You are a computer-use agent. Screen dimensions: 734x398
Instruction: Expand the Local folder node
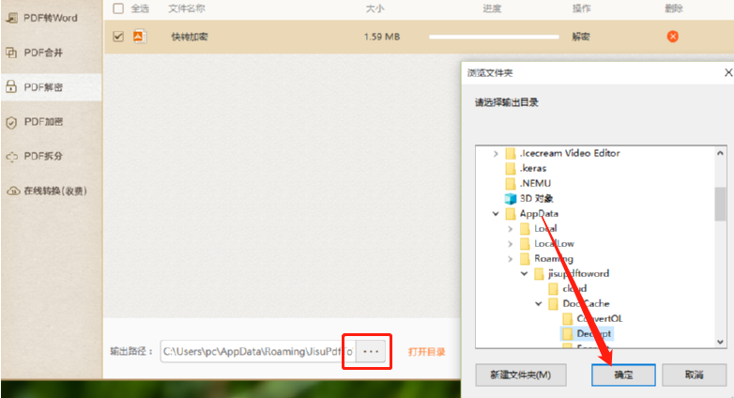pos(511,229)
